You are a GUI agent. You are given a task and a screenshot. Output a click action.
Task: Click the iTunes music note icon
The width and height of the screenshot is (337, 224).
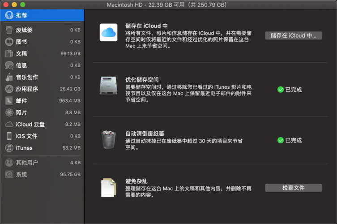click(9, 148)
